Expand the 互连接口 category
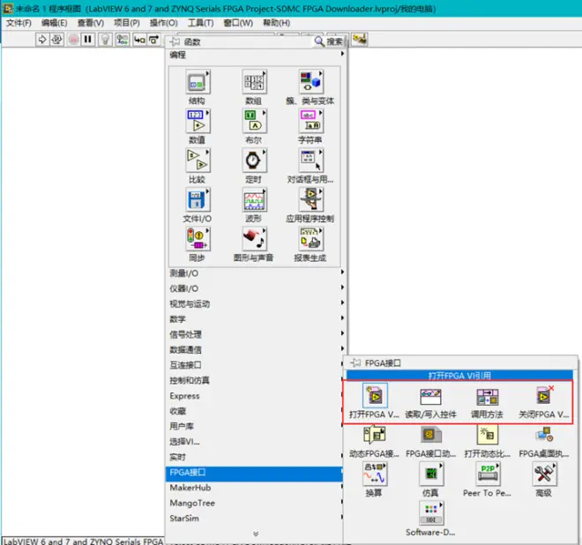582x545 pixels. [x=256, y=365]
